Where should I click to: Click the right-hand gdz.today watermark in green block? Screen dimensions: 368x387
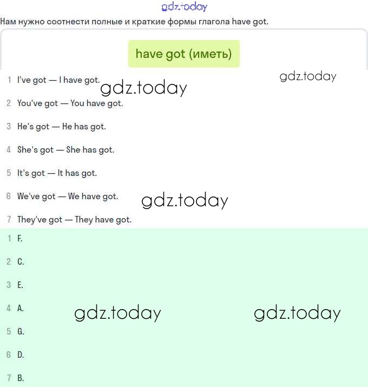(297, 313)
